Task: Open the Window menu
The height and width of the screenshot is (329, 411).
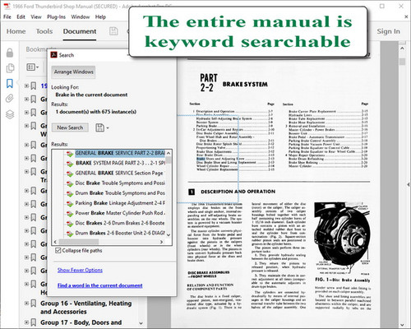Action: [x=81, y=17]
